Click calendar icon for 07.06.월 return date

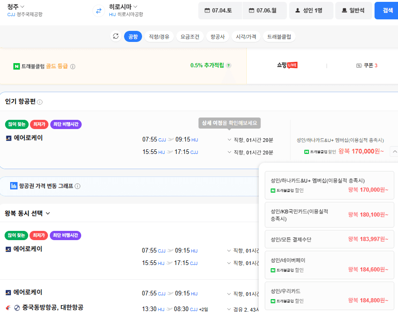[x=251, y=11]
